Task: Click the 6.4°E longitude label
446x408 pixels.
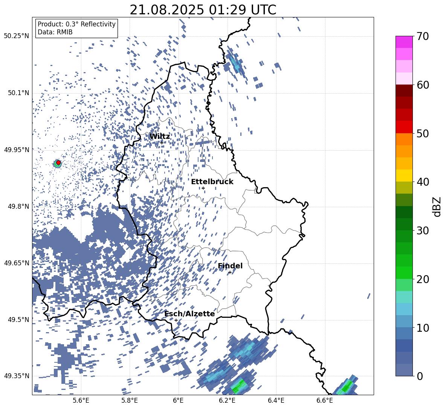Action: pyautogui.click(x=276, y=400)
